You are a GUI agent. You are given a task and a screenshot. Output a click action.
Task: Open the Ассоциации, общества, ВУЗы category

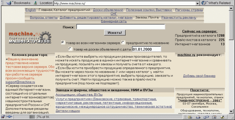click(79, 95)
